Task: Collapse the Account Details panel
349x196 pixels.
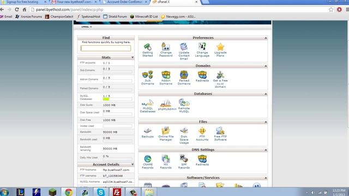Action: pyautogui.click(x=133, y=164)
